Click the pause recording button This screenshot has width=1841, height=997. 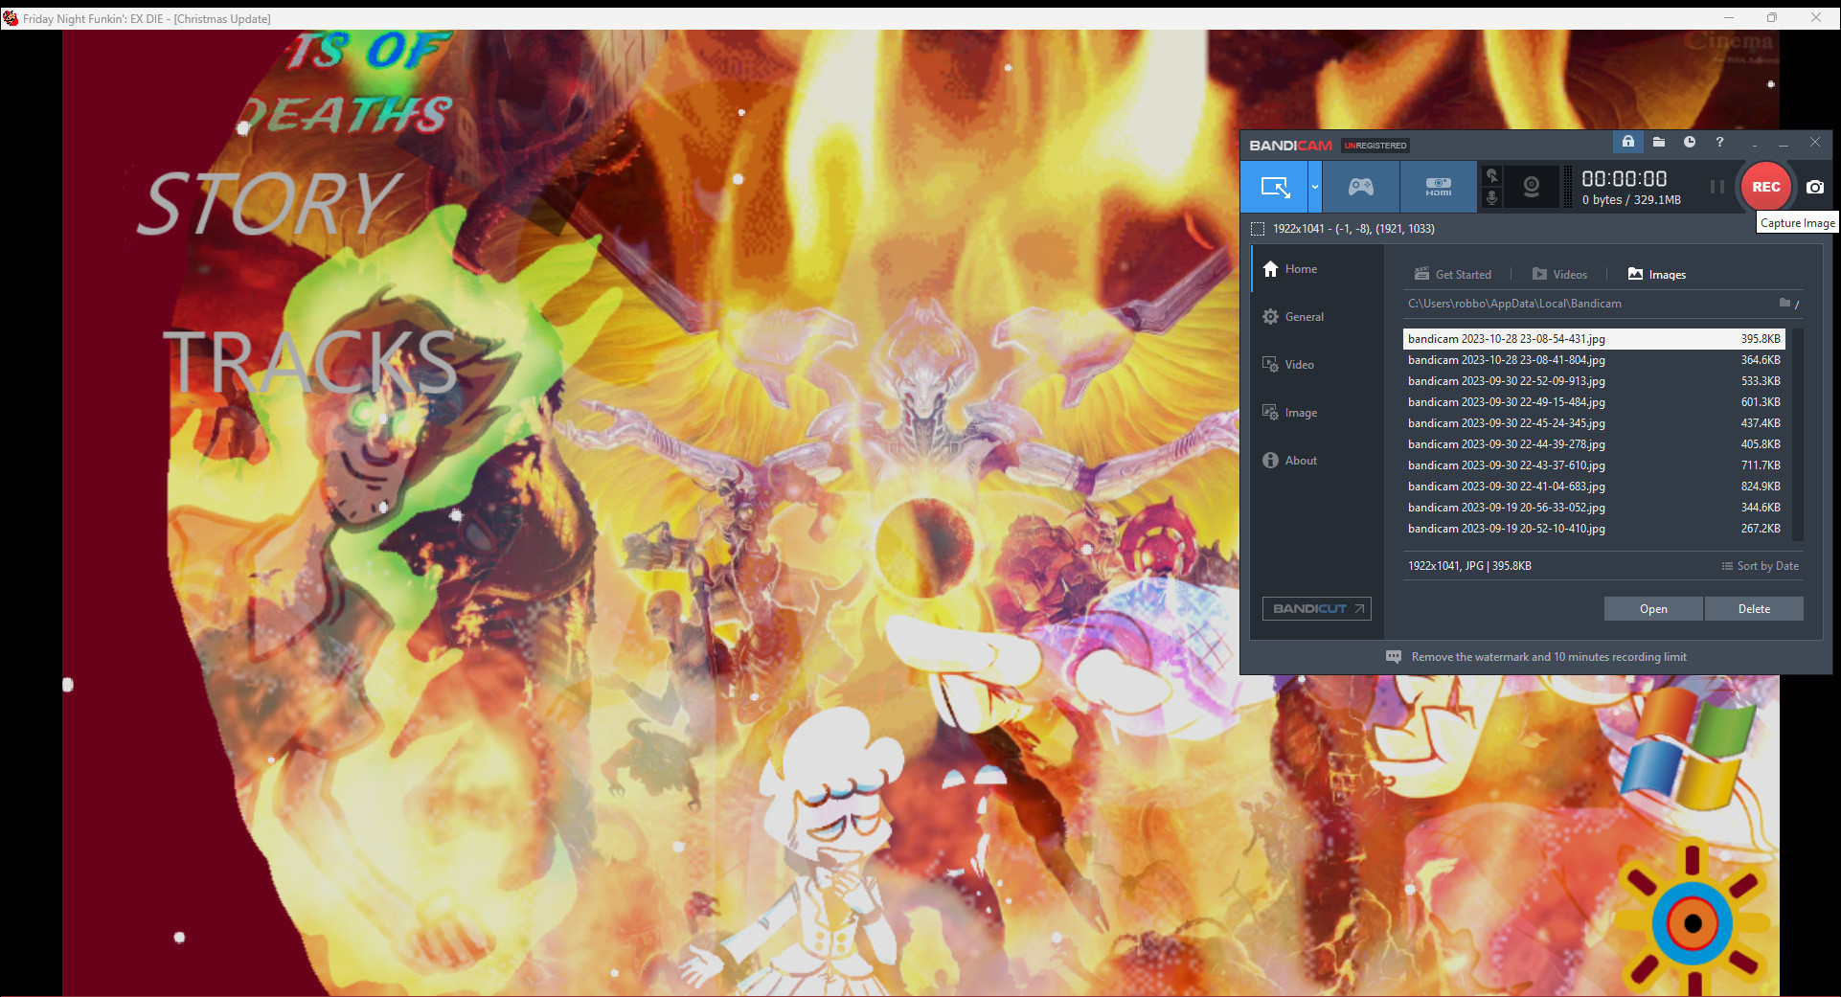tap(1717, 187)
